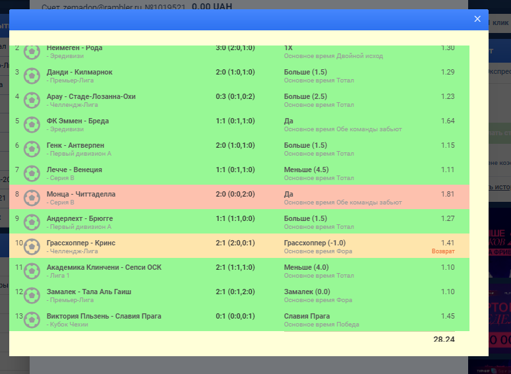Click soccer ball icon for Грассхоппер - Кринс
This screenshot has height=374, width=511.
pyautogui.click(x=32, y=247)
